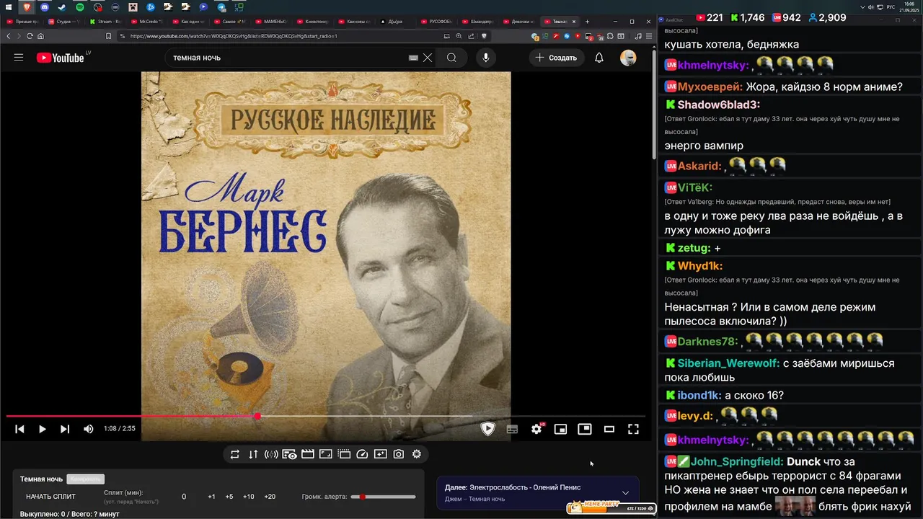Click the sparkle video filter icon

pos(381,454)
